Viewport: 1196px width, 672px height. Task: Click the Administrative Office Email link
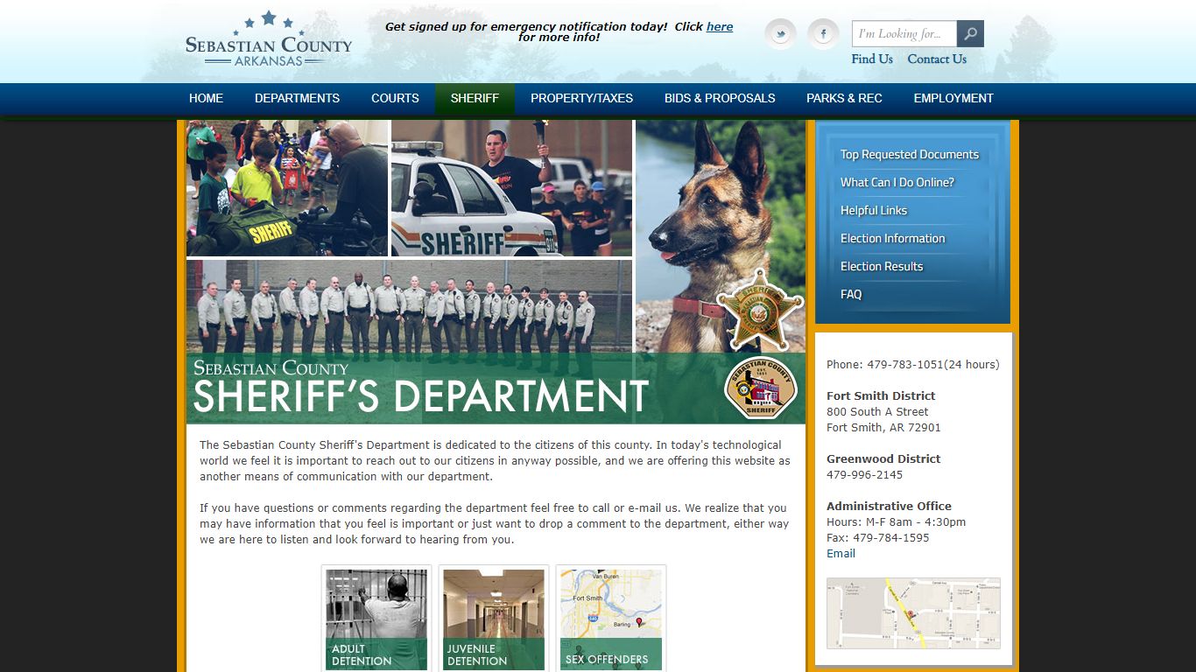(841, 553)
